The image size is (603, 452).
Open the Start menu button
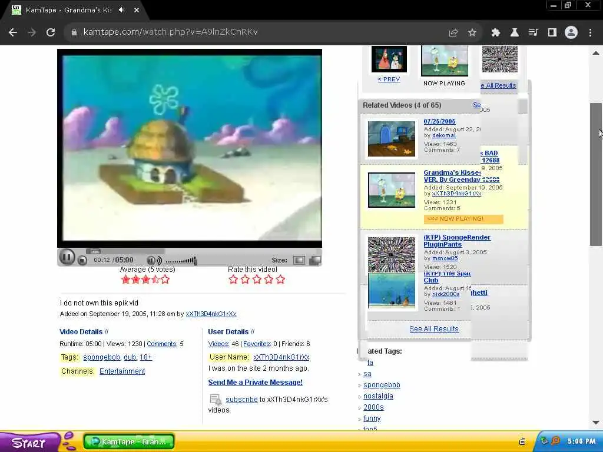[29, 443]
